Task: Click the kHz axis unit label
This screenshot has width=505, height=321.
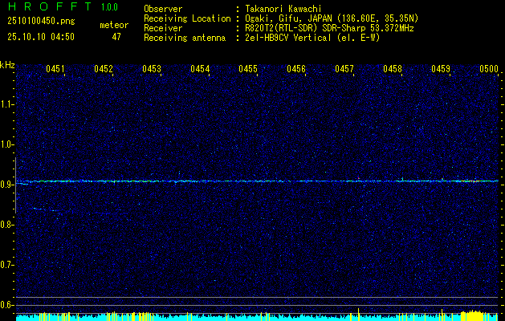Action: (7, 65)
